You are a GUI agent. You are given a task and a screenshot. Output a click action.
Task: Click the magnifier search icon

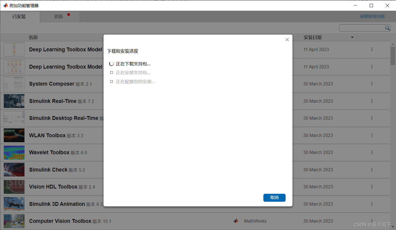coord(387,28)
